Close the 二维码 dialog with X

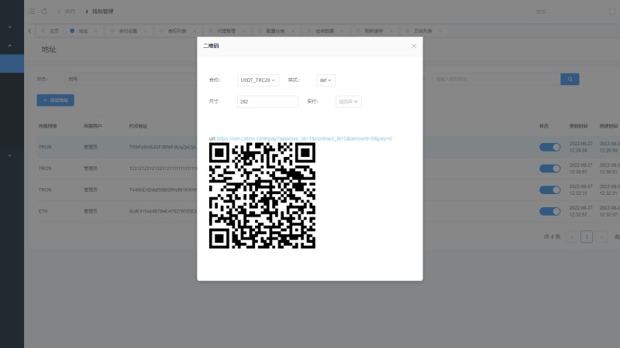click(414, 46)
